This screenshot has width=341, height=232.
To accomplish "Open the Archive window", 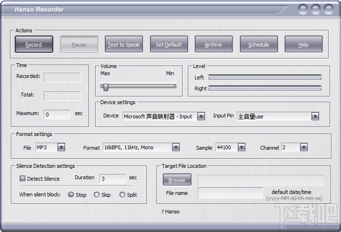I will point(214,44).
